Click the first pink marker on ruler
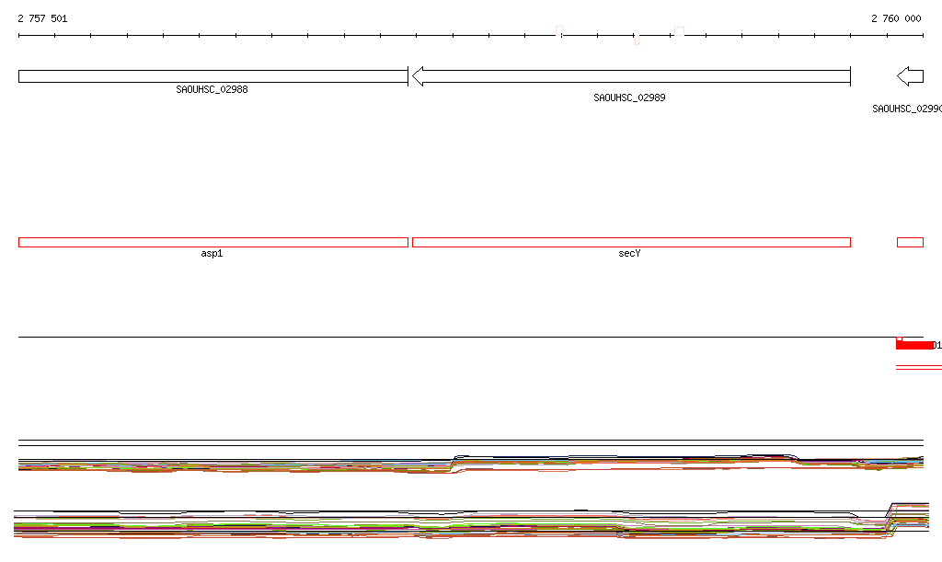Screen dimensions: 942x562 point(559,31)
